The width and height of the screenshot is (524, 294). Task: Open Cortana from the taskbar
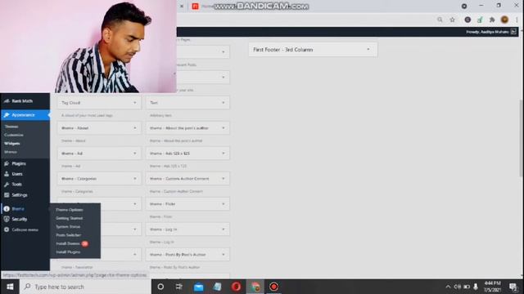pyautogui.click(x=160, y=287)
